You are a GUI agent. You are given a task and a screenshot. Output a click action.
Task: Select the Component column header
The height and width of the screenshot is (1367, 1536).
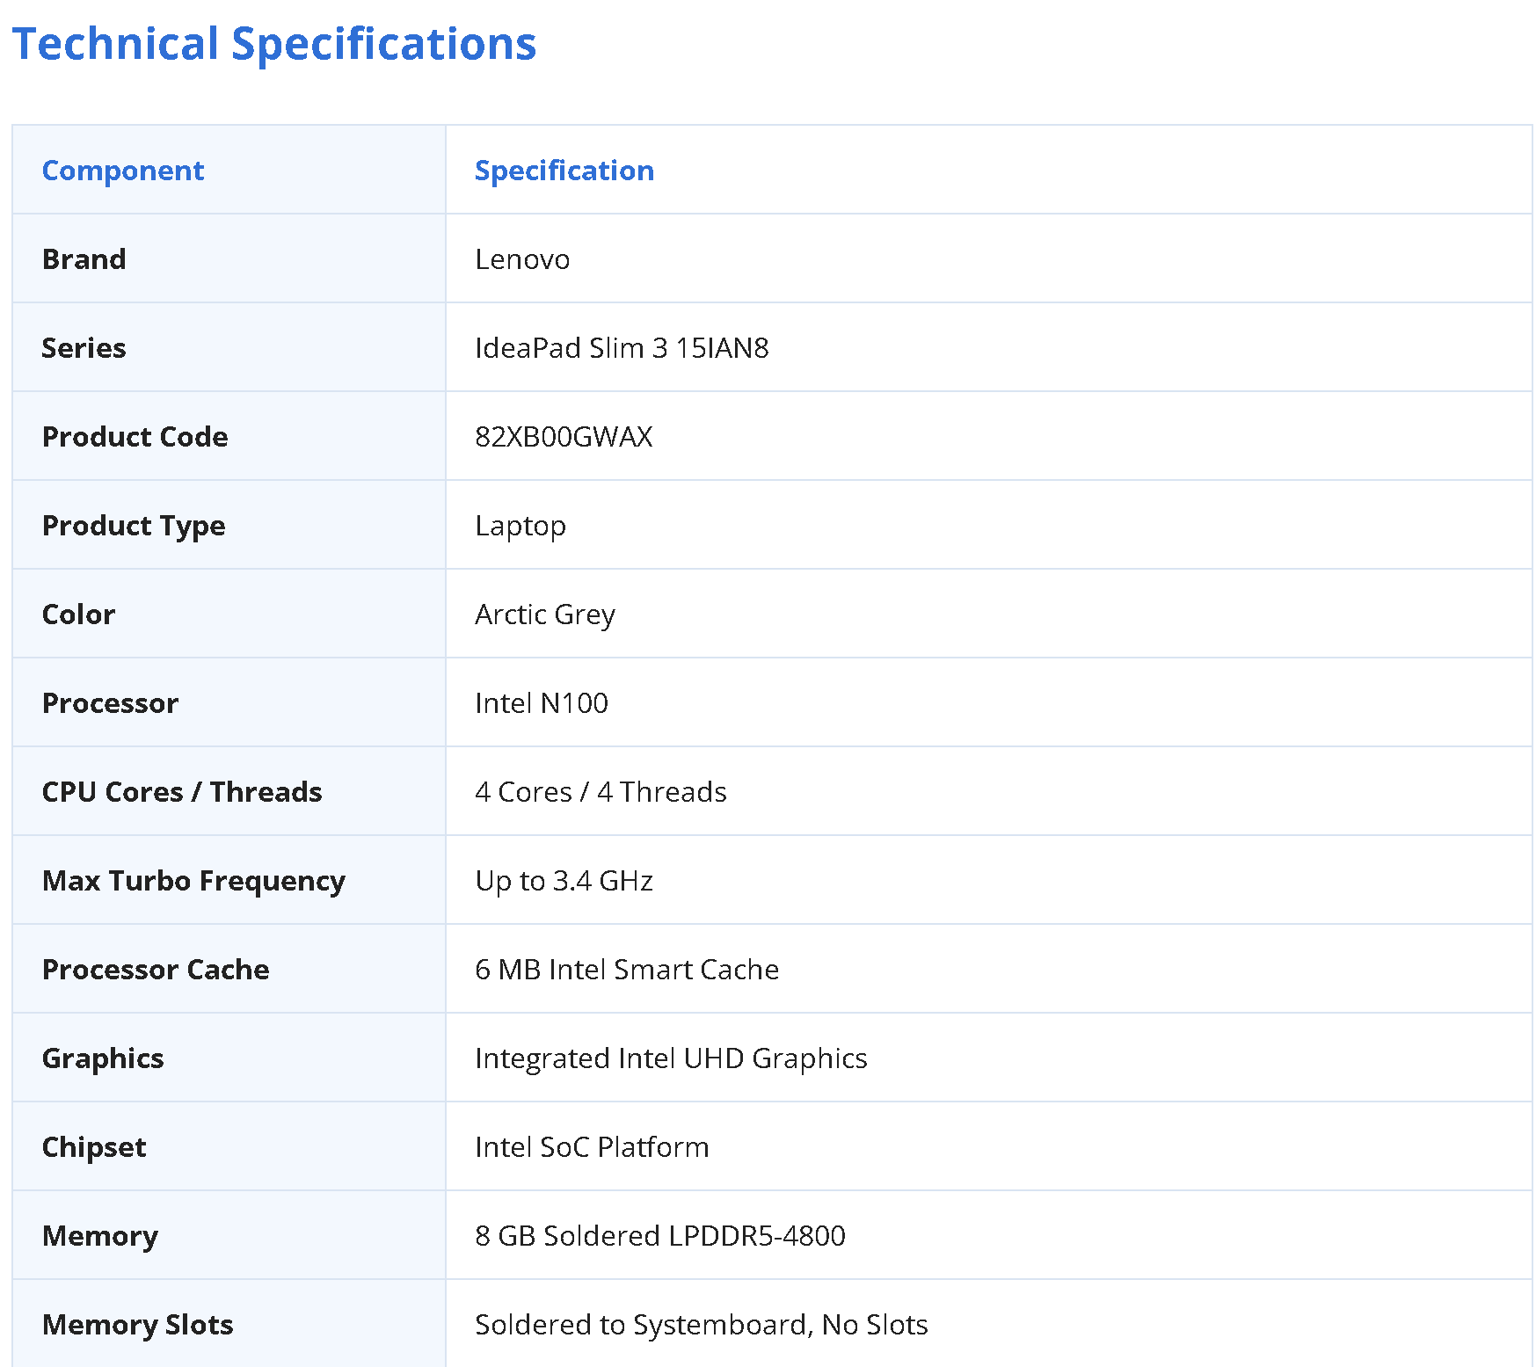123,171
